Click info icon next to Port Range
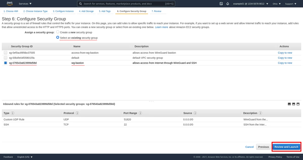Viewport: 303px width, 160px height. tap(140, 113)
